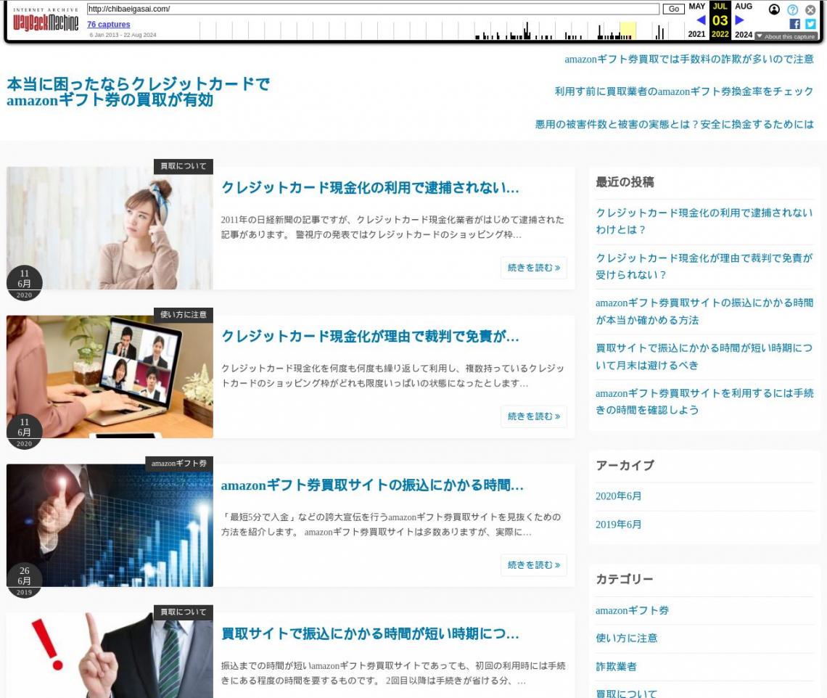Open recent post amazonギフト券買取サイトの振込にかかる時間が本当か確かめる方法
This screenshot has width=827, height=698.
[704, 311]
